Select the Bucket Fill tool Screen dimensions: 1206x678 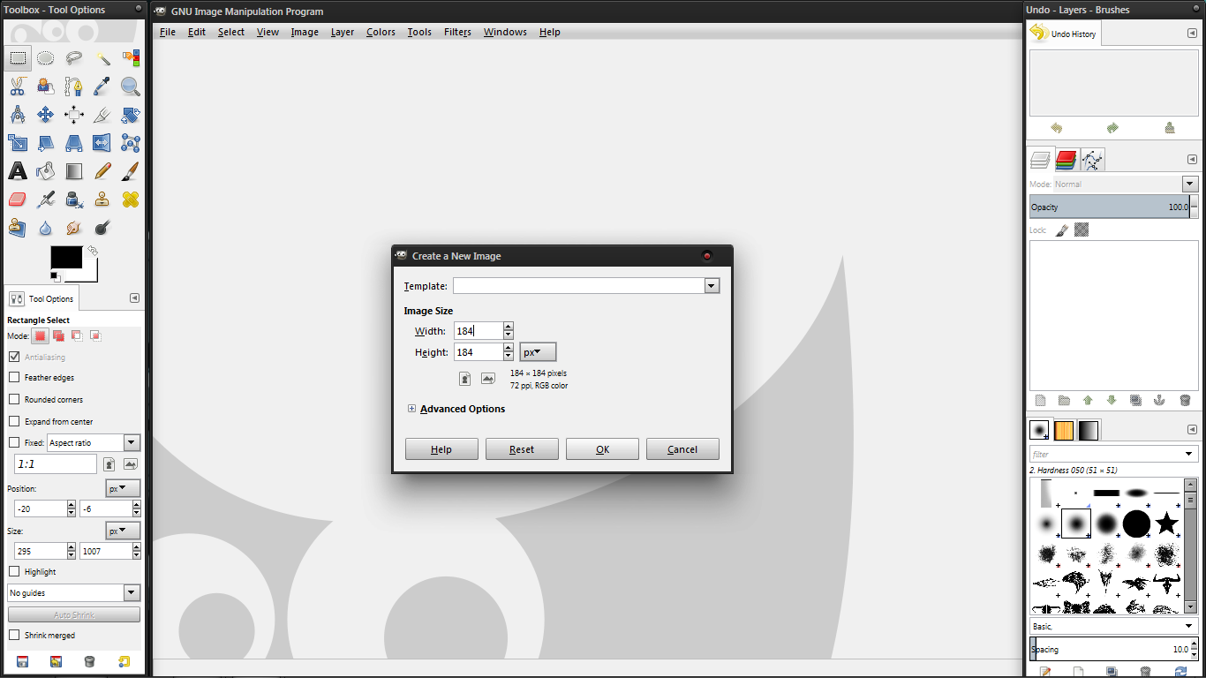click(x=46, y=171)
